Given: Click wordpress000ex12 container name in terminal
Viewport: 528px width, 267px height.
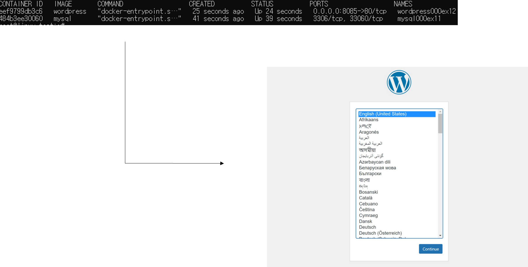Looking at the screenshot, I should coord(426,11).
